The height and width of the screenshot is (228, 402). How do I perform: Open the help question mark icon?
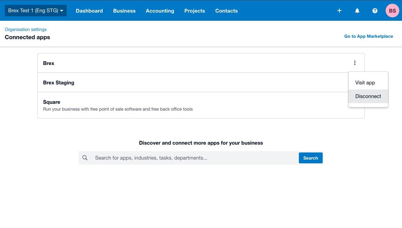[375, 11]
